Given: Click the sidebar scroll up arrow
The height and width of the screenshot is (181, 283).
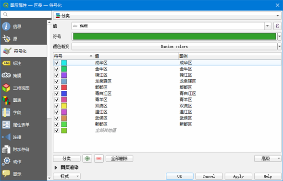Looking at the screenshot, I should (49, 23).
